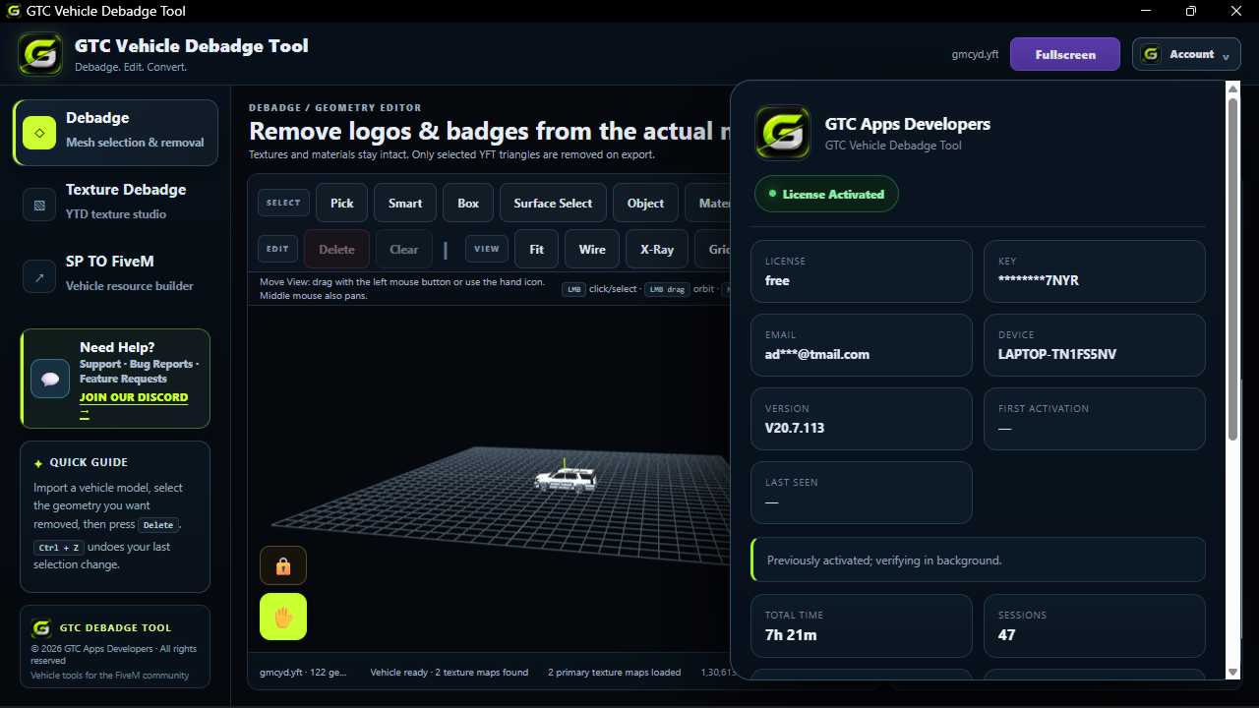Click the VERSION V20.7.113 card
Image resolution: width=1259 pixels, height=708 pixels.
[862, 419]
